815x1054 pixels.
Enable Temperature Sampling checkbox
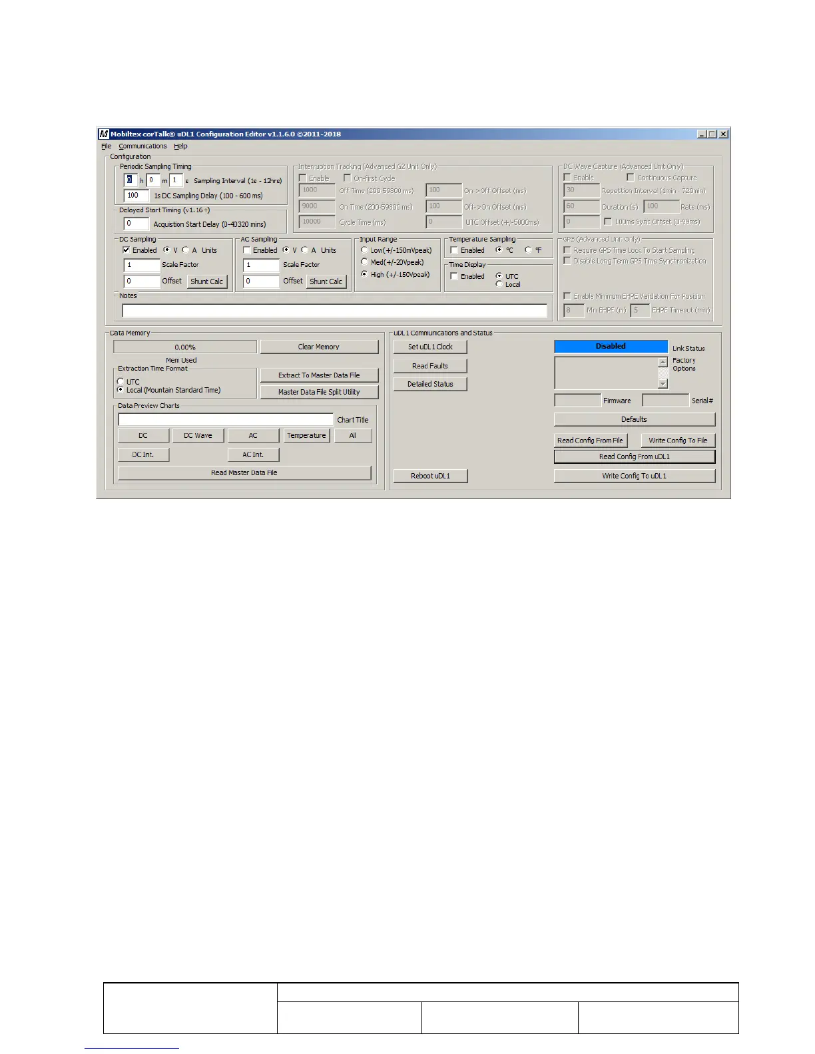454,250
